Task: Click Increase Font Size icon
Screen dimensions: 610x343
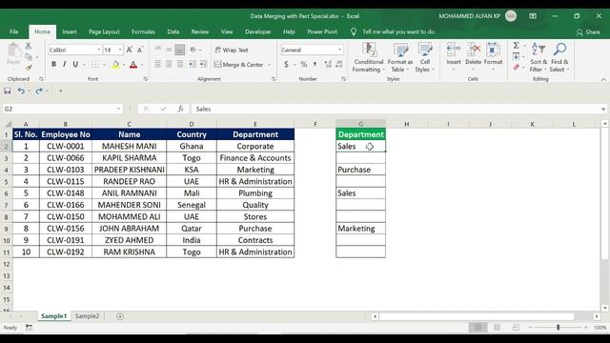Action: pyautogui.click(x=130, y=50)
